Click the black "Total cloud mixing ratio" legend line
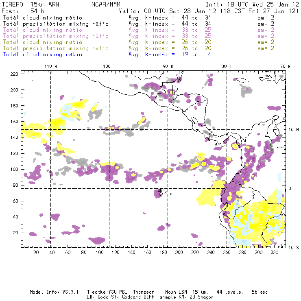Screen dimensions: 301x301 [43, 17]
